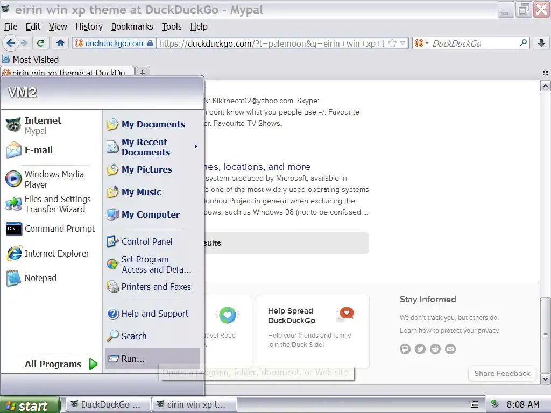
Task: Click the Most Visited bookmarks button
Action: coord(31,60)
